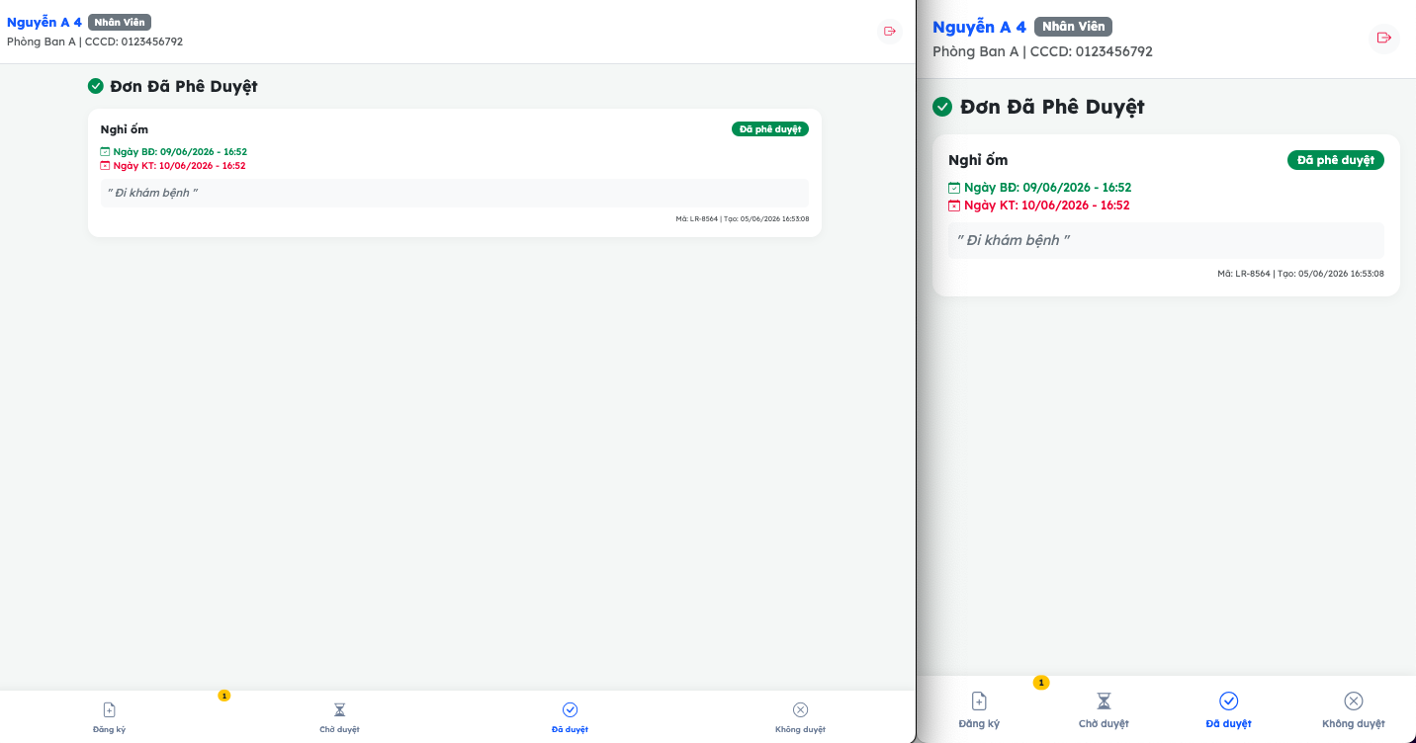Click yellow badge 1 in left window navbar
The width and height of the screenshot is (1416, 743).
(x=224, y=696)
